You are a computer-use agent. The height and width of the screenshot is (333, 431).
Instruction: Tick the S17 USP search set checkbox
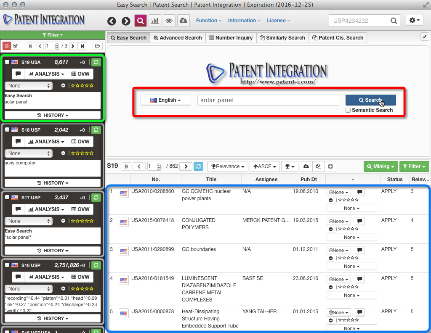7,197
